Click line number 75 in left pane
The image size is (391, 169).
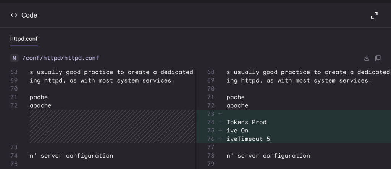click(x=14, y=164)
